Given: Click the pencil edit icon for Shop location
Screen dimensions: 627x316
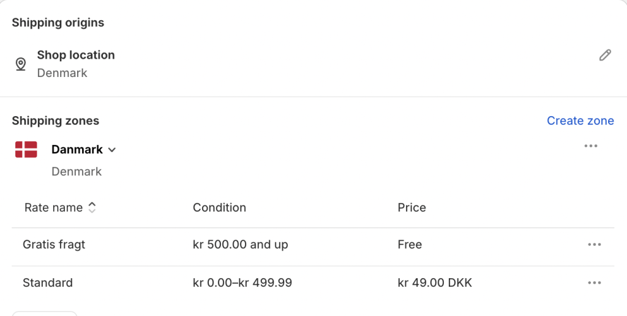Looking at the screenshot, I should (605, 55).
